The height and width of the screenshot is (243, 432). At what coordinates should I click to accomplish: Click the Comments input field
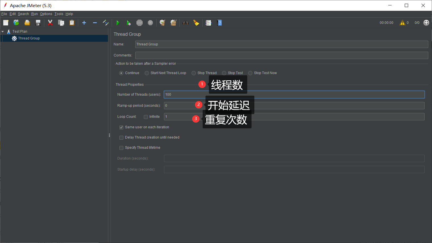(x=282, y=55)
